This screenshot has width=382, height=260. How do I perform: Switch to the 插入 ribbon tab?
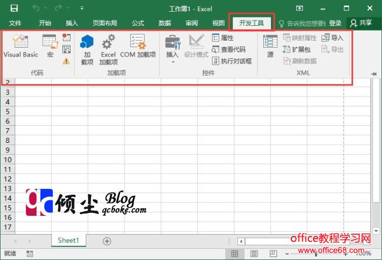72,23
